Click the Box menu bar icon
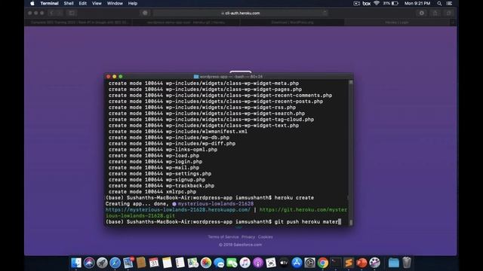The width and height of the screenshot is (483, 271). 367,3
